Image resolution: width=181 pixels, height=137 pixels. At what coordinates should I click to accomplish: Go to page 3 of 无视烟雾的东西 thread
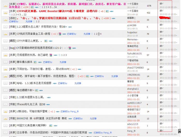coord(66,55)
